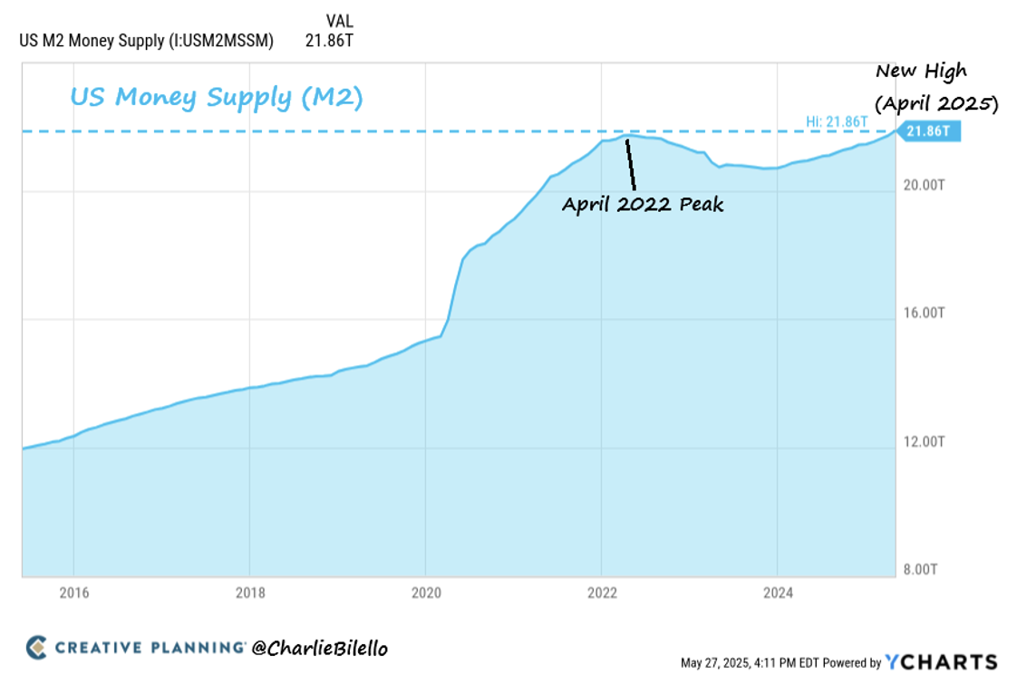Click the April 2022 Peak annotation text
This screenshot has height=685, width=1017.
click(x=643, y=204)
